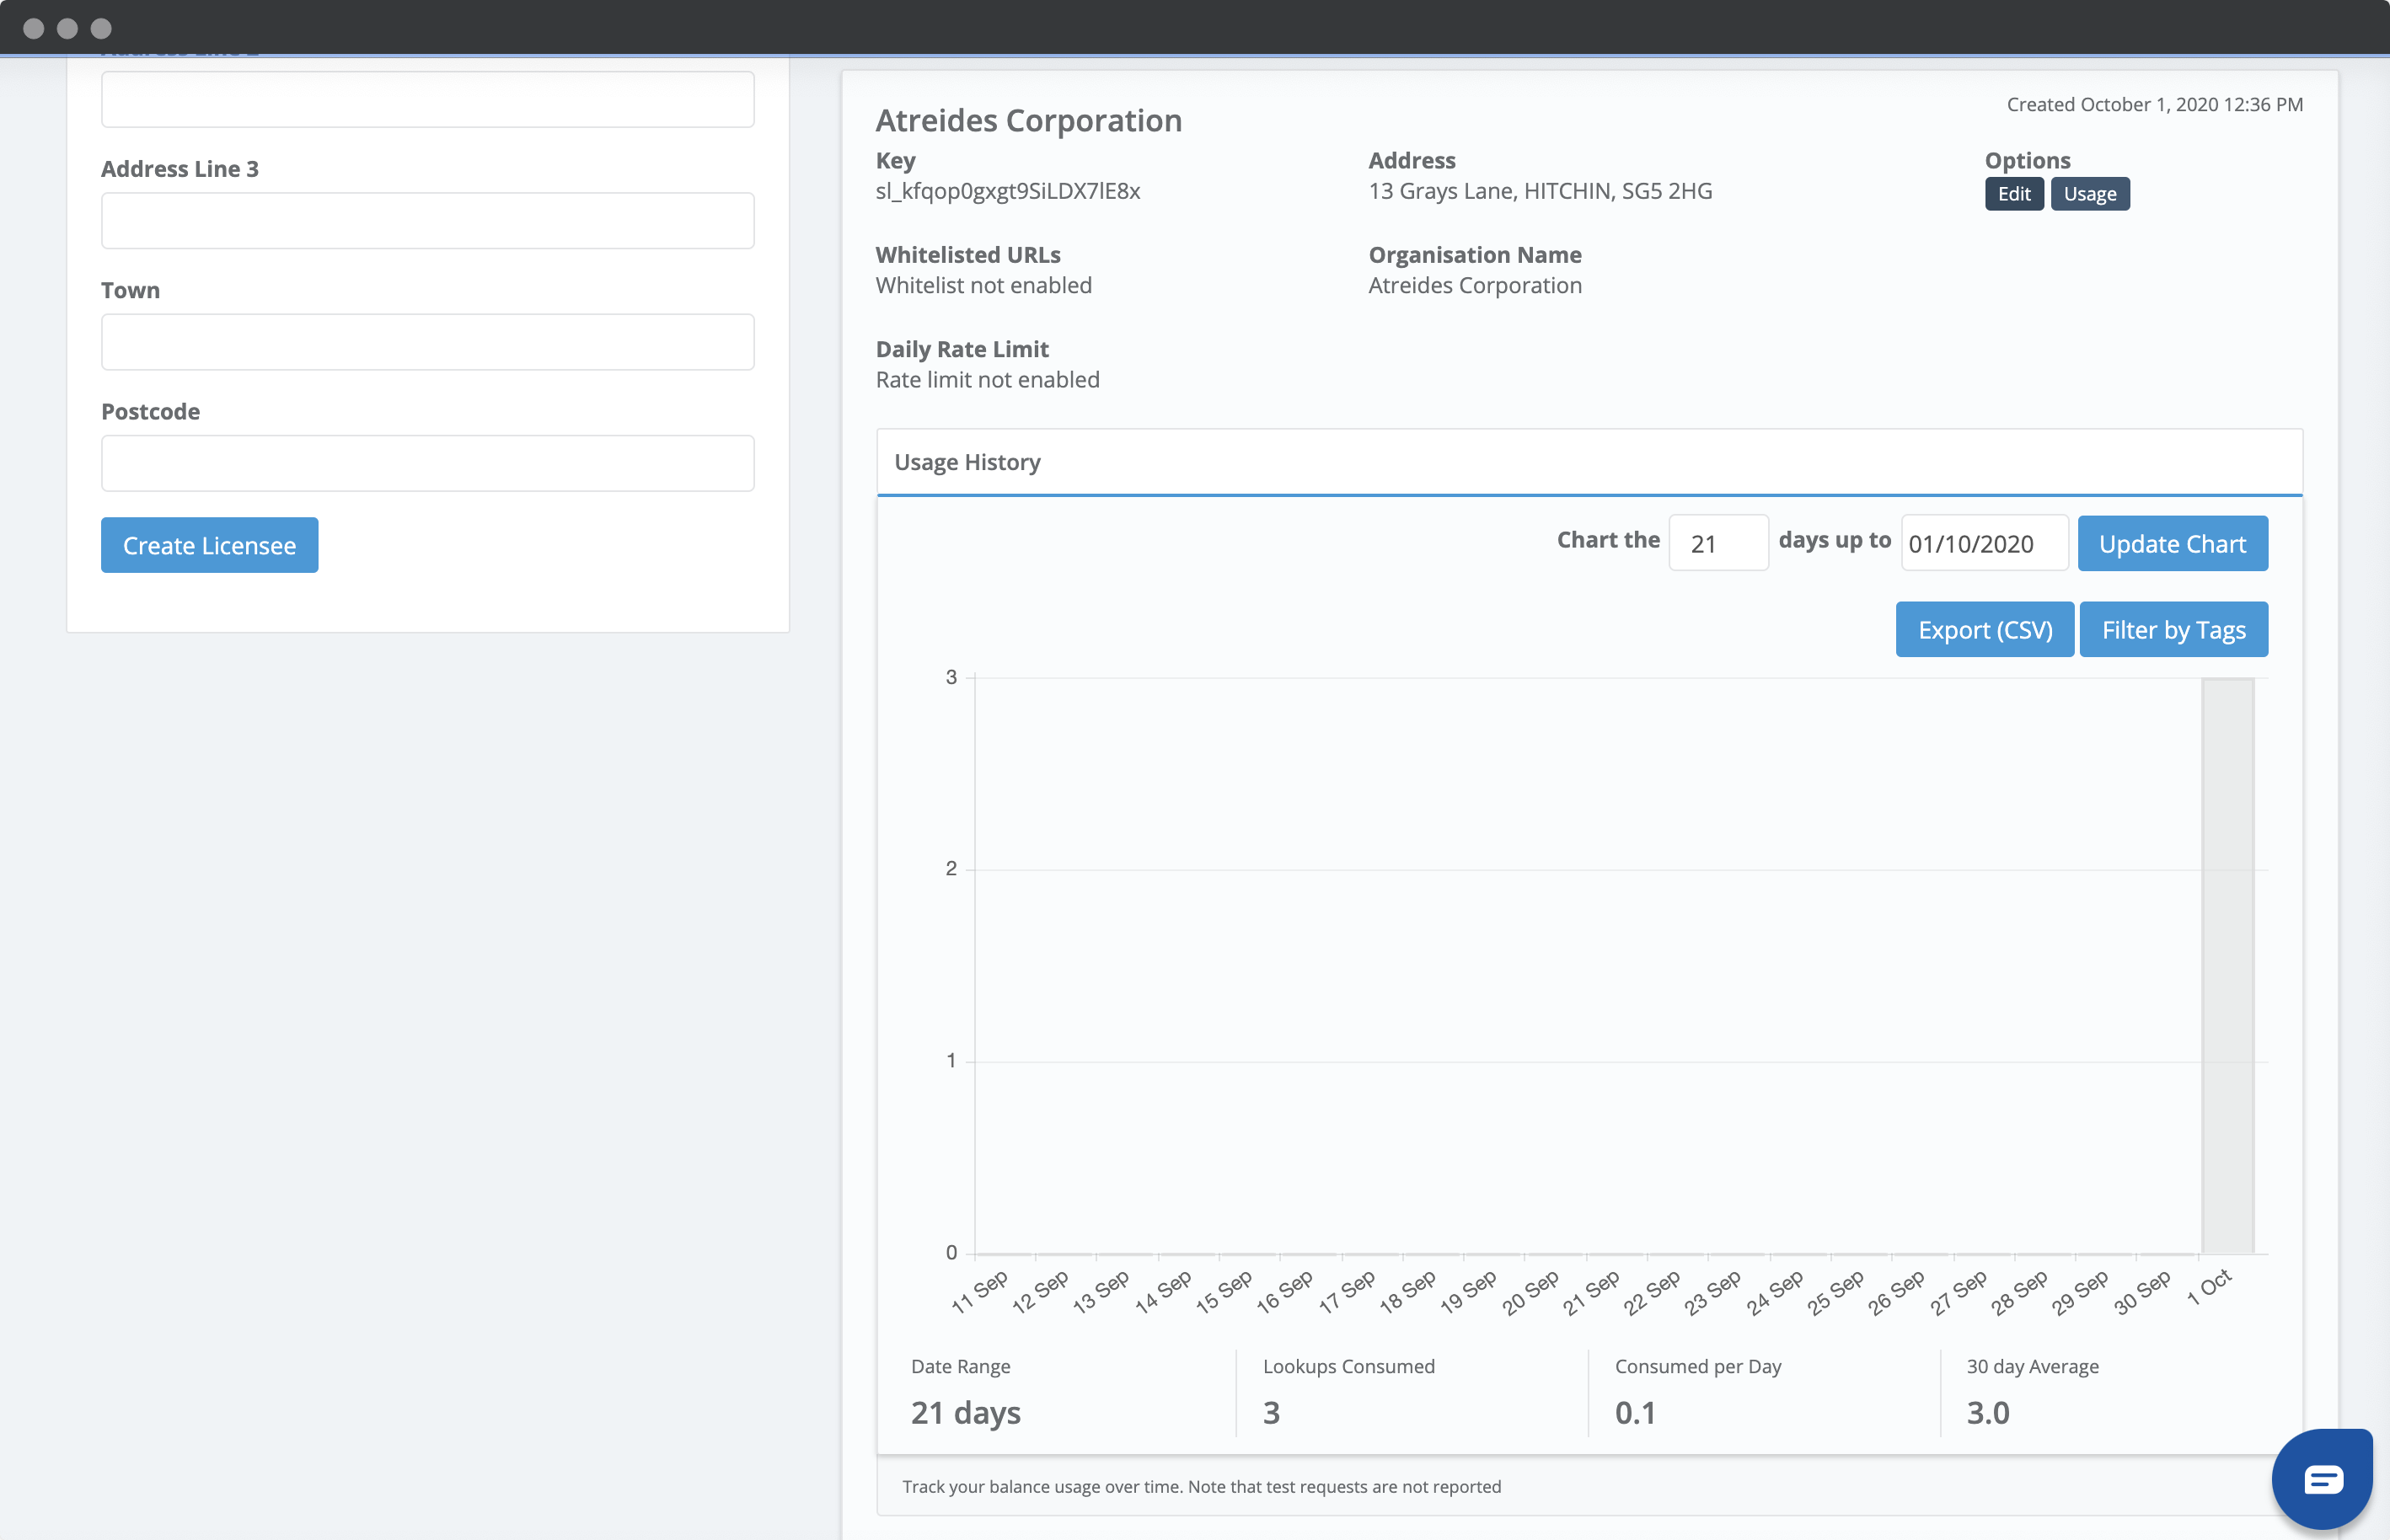Click the Update Chart button
The width and height of the screenshot is (2390, 1540).
point(2172,543)
